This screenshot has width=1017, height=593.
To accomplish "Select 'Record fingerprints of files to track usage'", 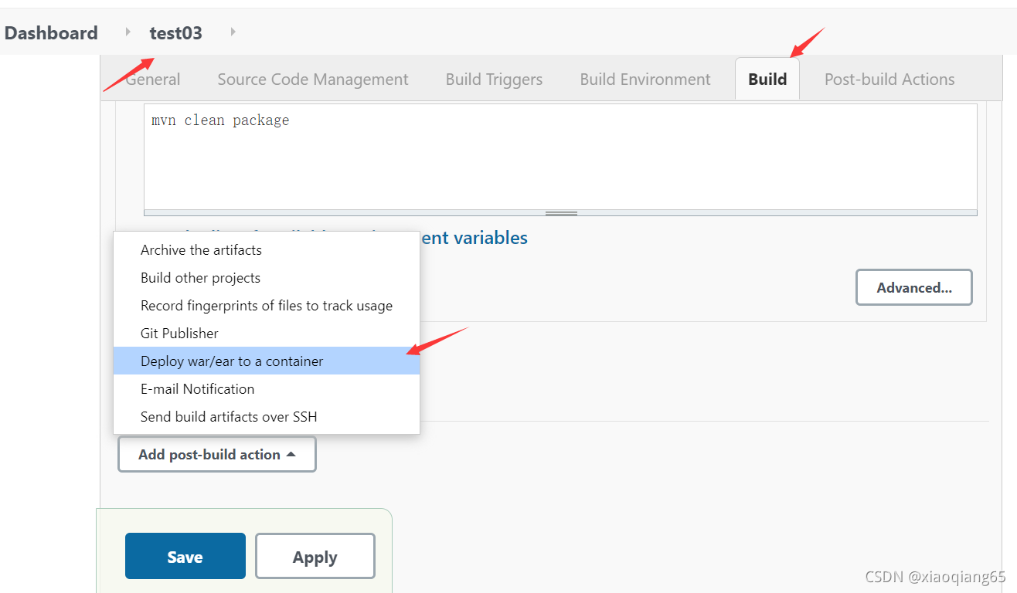I will [x=266, y=305].
